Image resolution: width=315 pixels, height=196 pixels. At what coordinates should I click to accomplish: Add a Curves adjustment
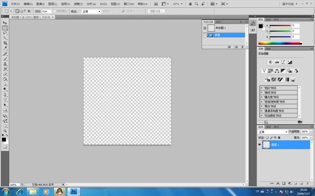pyautogui.click(x=283, y=62)
